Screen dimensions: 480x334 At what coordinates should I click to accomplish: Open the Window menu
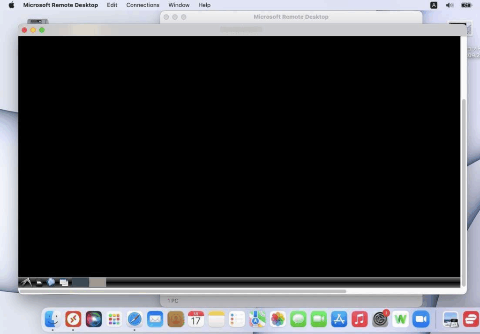pyautogui.click(x=179, y=5)
